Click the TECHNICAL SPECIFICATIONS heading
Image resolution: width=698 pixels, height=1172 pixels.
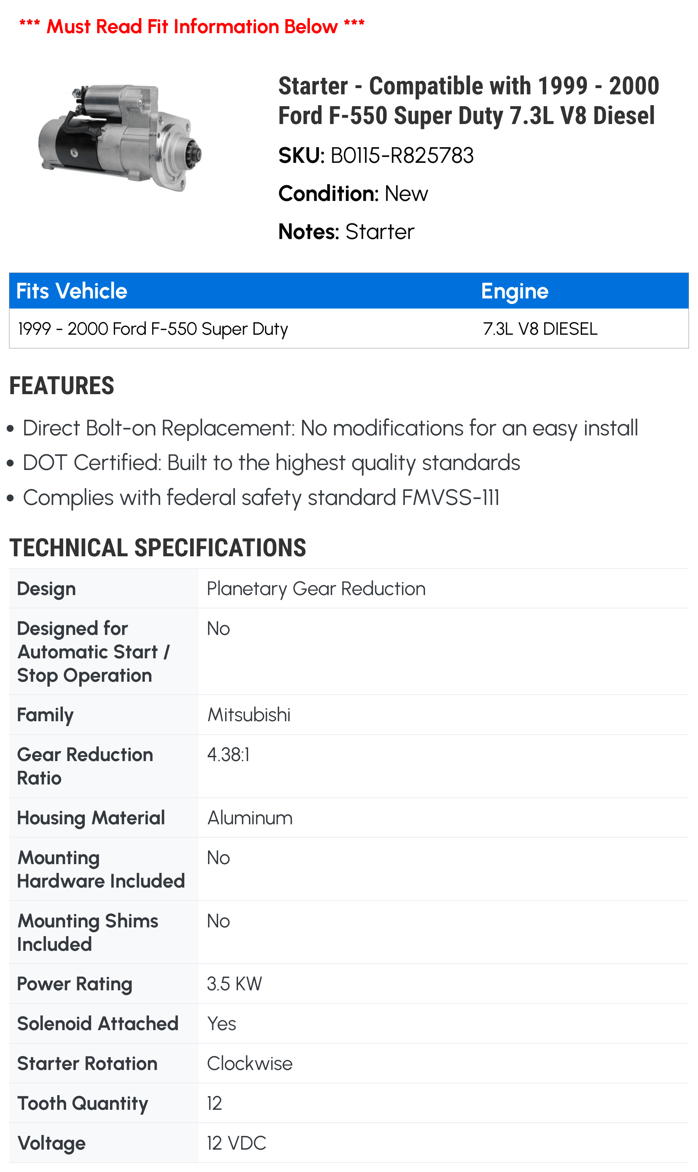[x=157, y=548]
